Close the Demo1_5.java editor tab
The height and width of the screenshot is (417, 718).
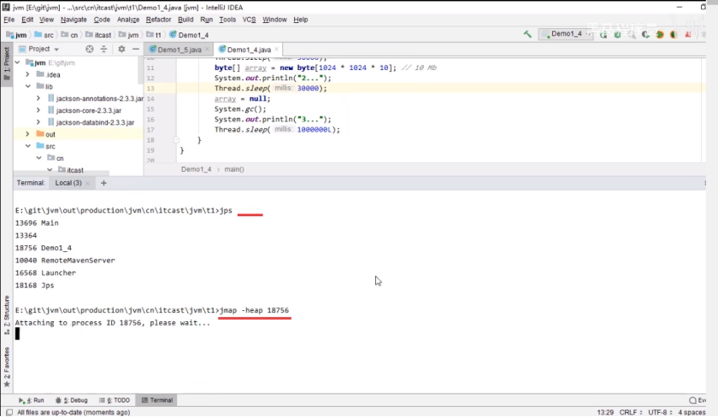pos(207,50)
